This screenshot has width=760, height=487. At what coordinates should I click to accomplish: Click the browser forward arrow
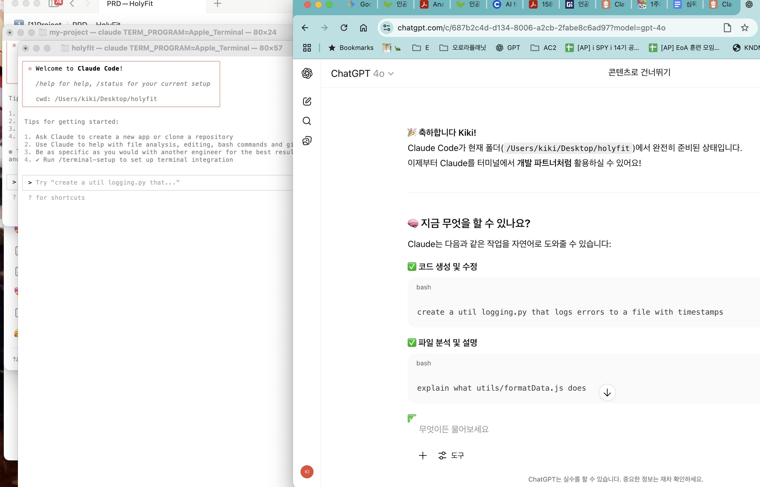pyautogui.click(x=324, y=28)
